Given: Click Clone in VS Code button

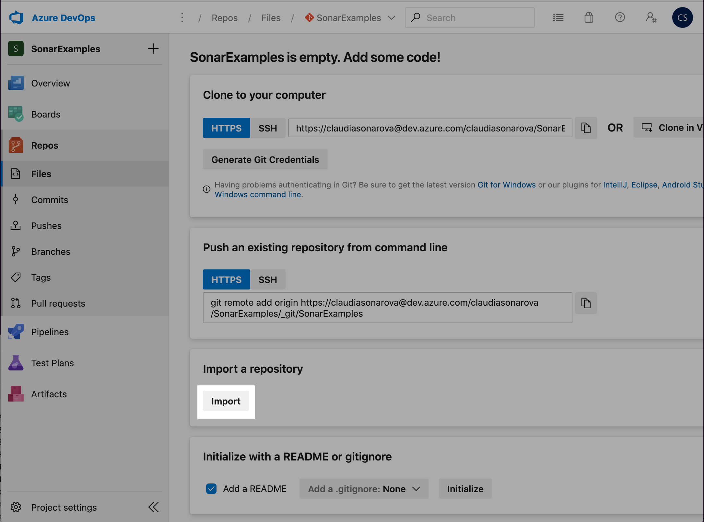Looking at the screenshot, I should 669,128.
